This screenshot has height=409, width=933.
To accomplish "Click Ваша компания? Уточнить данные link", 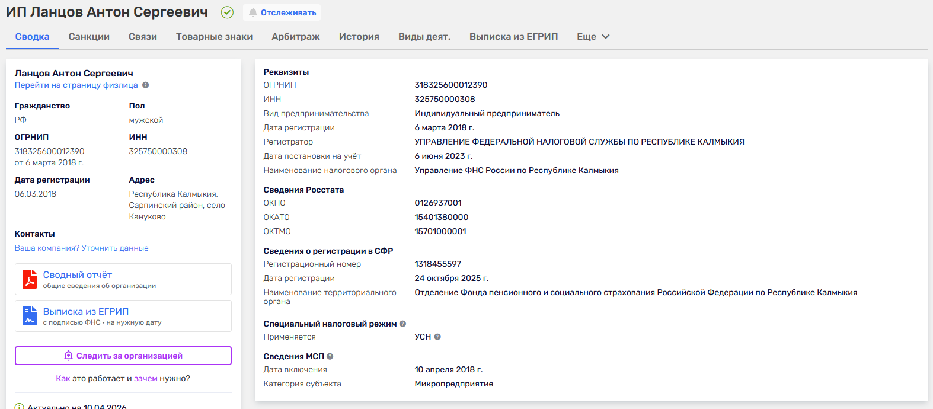I will pyautogui.click(x=82, y=248).
